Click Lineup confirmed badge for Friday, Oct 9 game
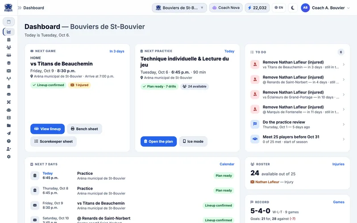The height and width of the screenshot is (223, 357). tap(218, 206)
